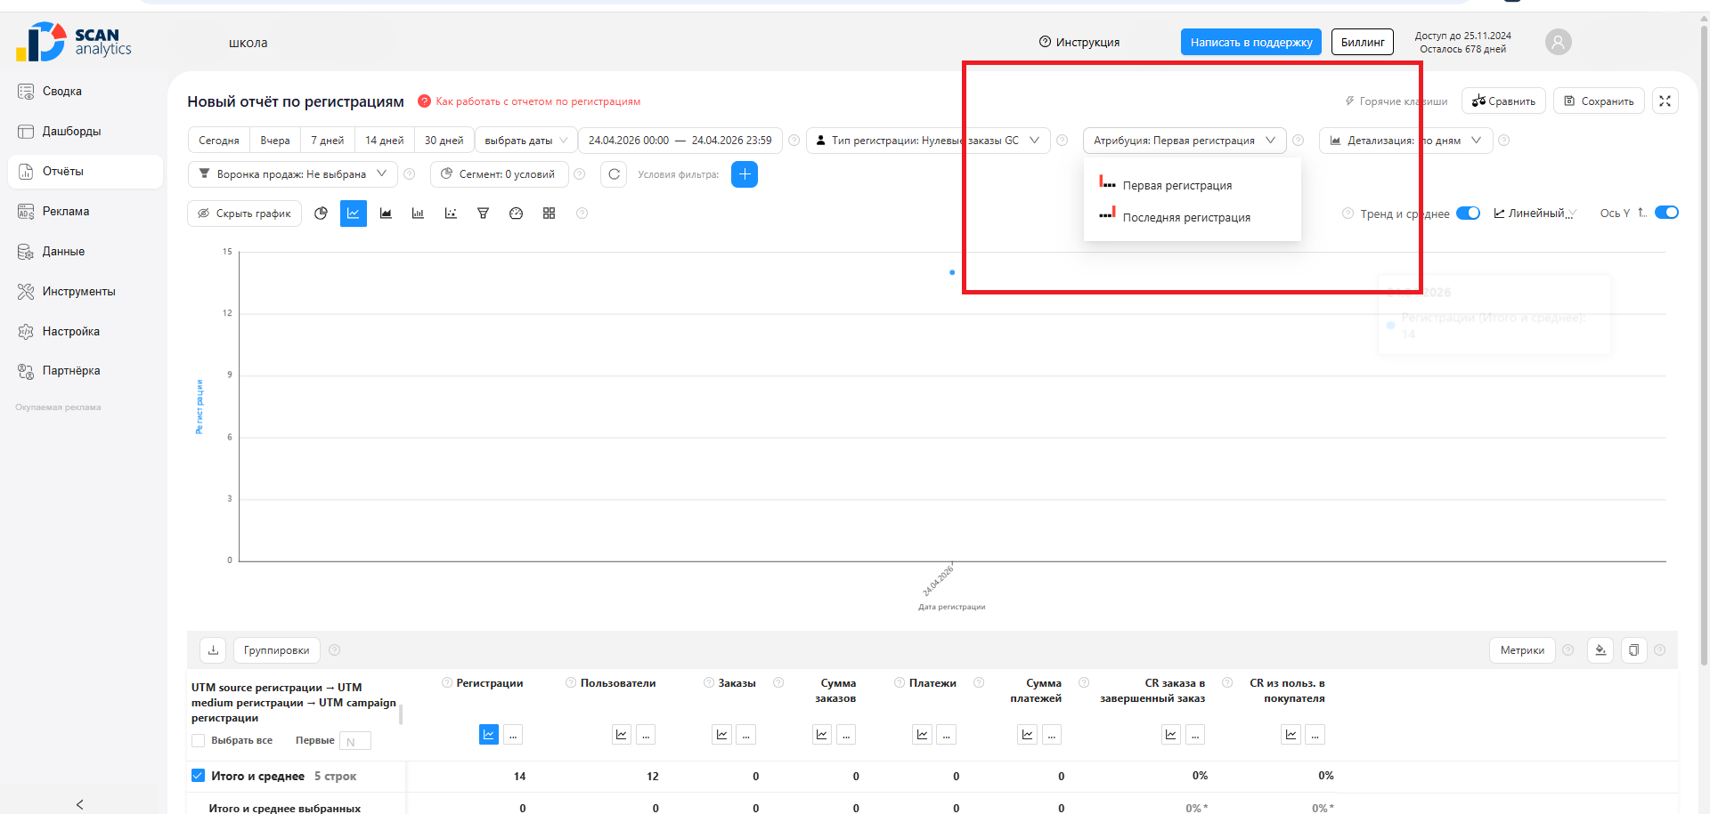Refresh the report with reload icon

614,174
